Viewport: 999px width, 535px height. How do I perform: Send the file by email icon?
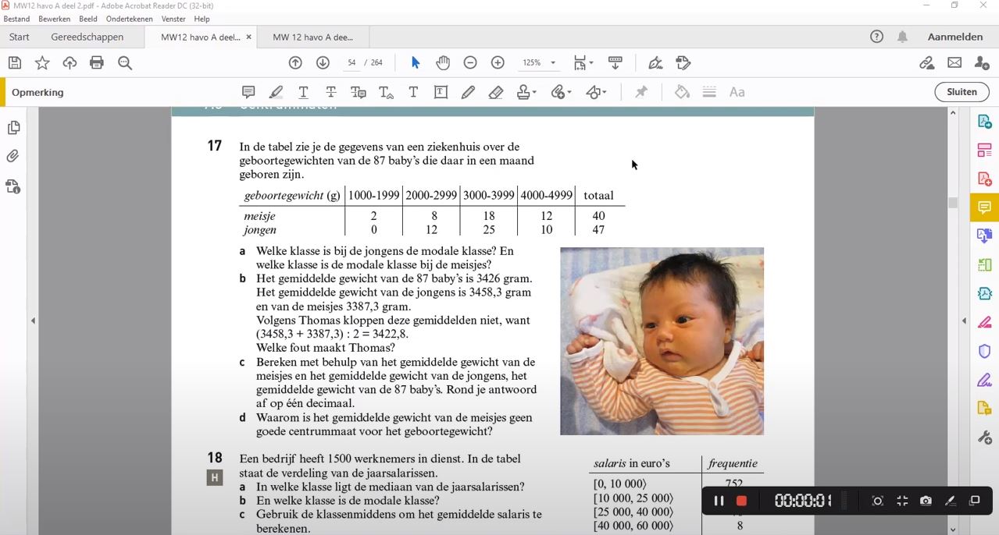point(954,63)
